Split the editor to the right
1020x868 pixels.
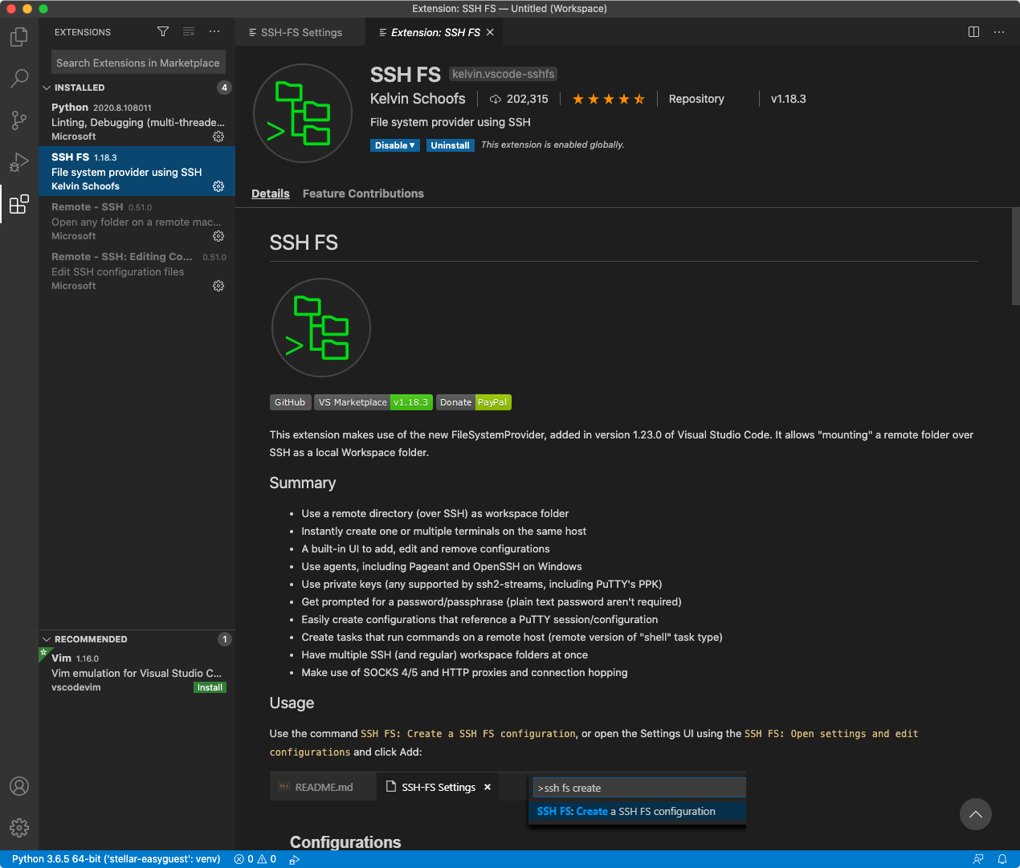[x=973, y=32]
